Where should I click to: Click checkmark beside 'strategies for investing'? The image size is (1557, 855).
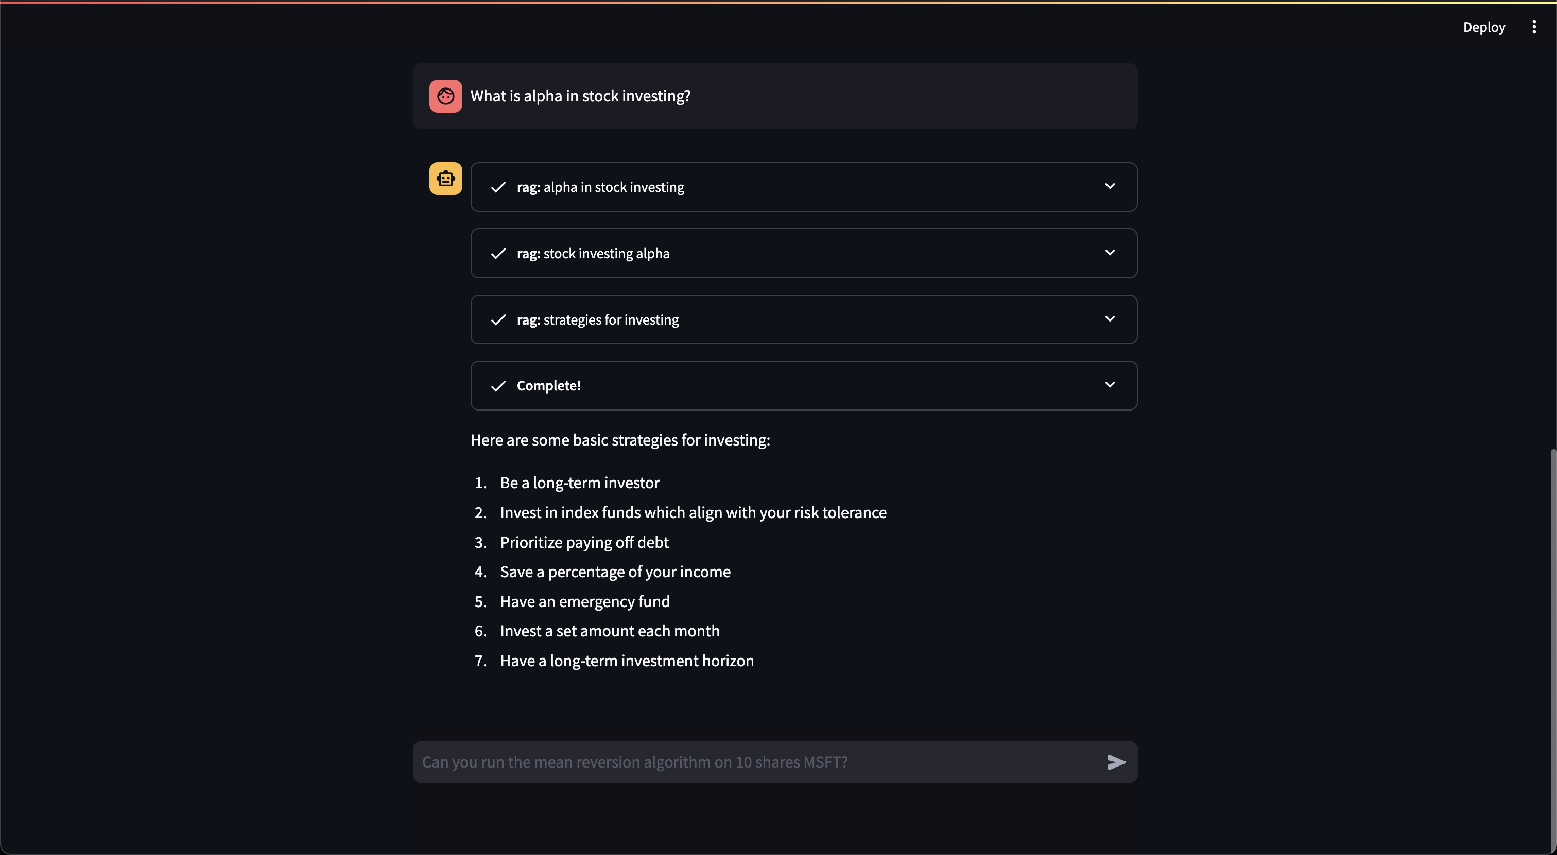pos(498,320)
